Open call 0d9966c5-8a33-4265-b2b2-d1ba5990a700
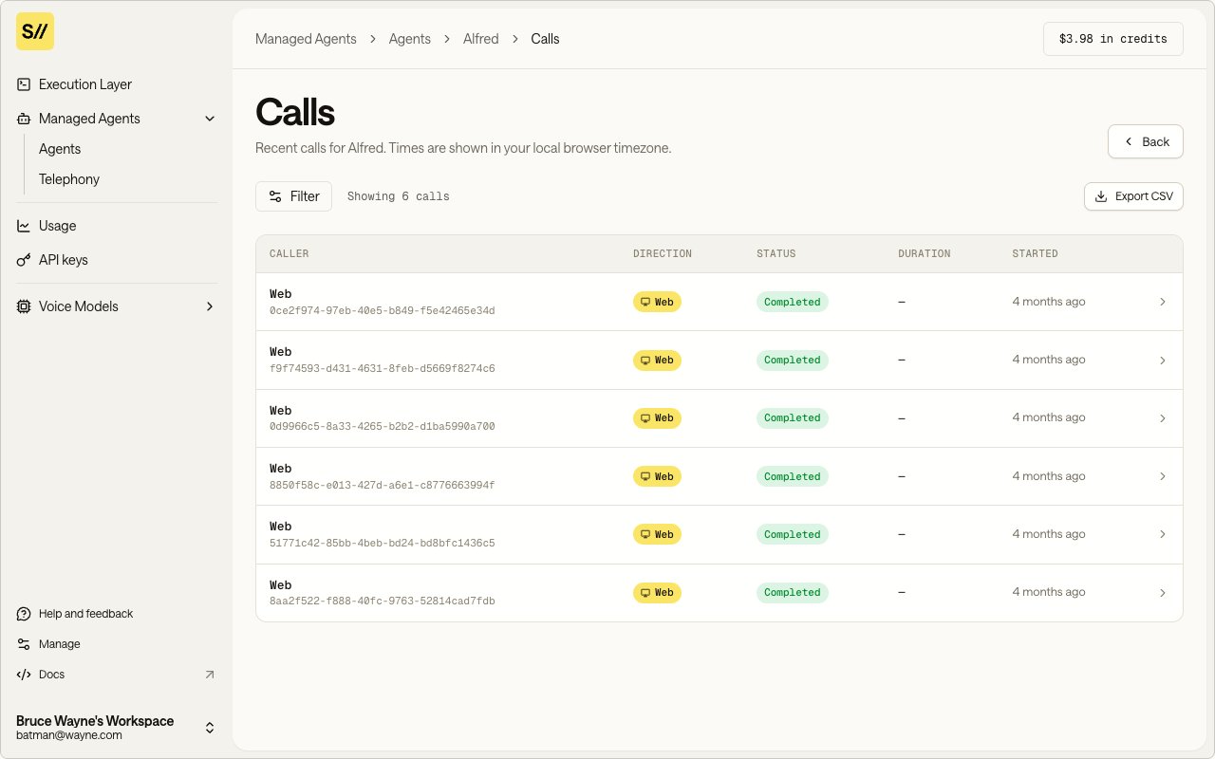1215x759 pixels. (720, 418)
